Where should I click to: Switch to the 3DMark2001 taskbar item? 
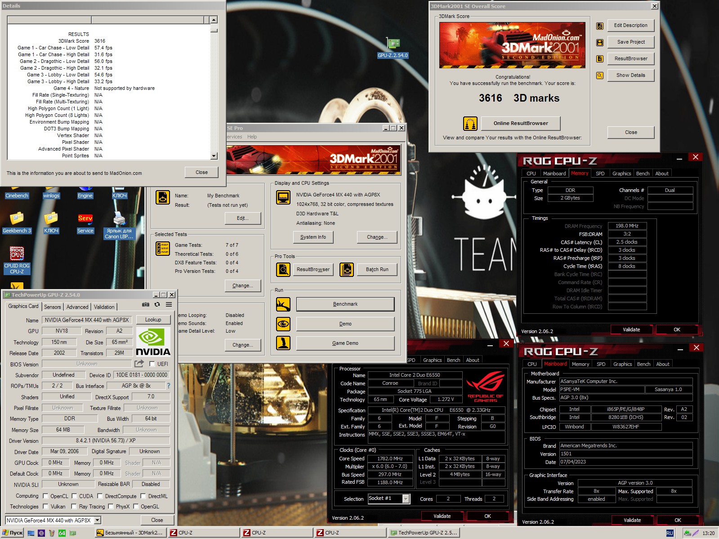130,533
